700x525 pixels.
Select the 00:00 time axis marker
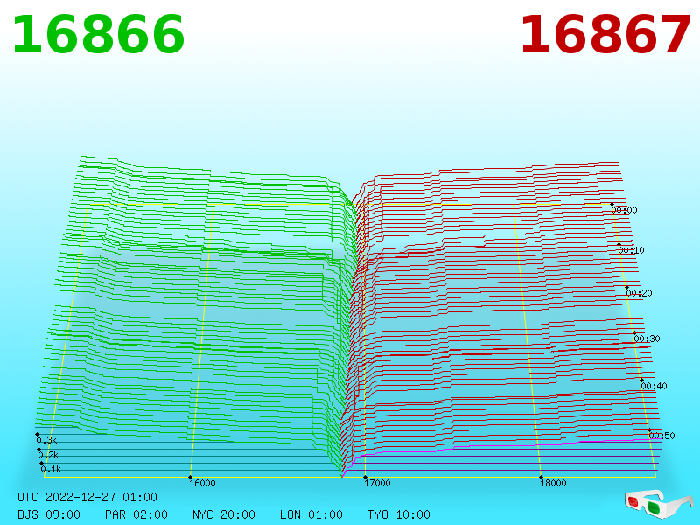[624, 210]
